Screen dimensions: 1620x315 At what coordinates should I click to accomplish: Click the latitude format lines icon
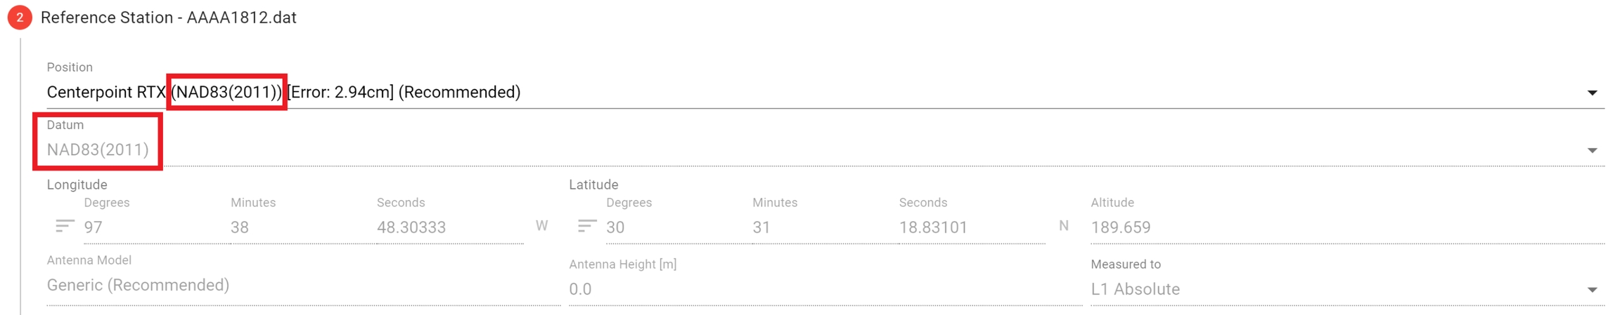(x=587, y=226)
